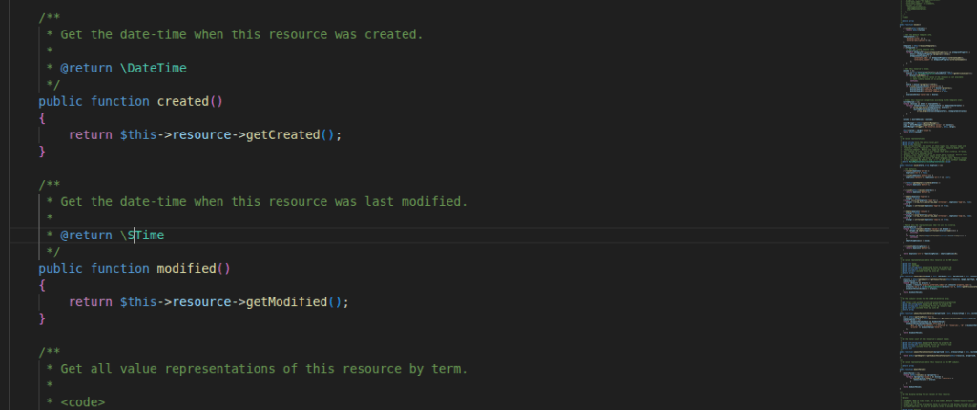The width and height of the screenshot is (977, 410).
Task: Click the "Get all value representations" comment
Action: [263, 368]
